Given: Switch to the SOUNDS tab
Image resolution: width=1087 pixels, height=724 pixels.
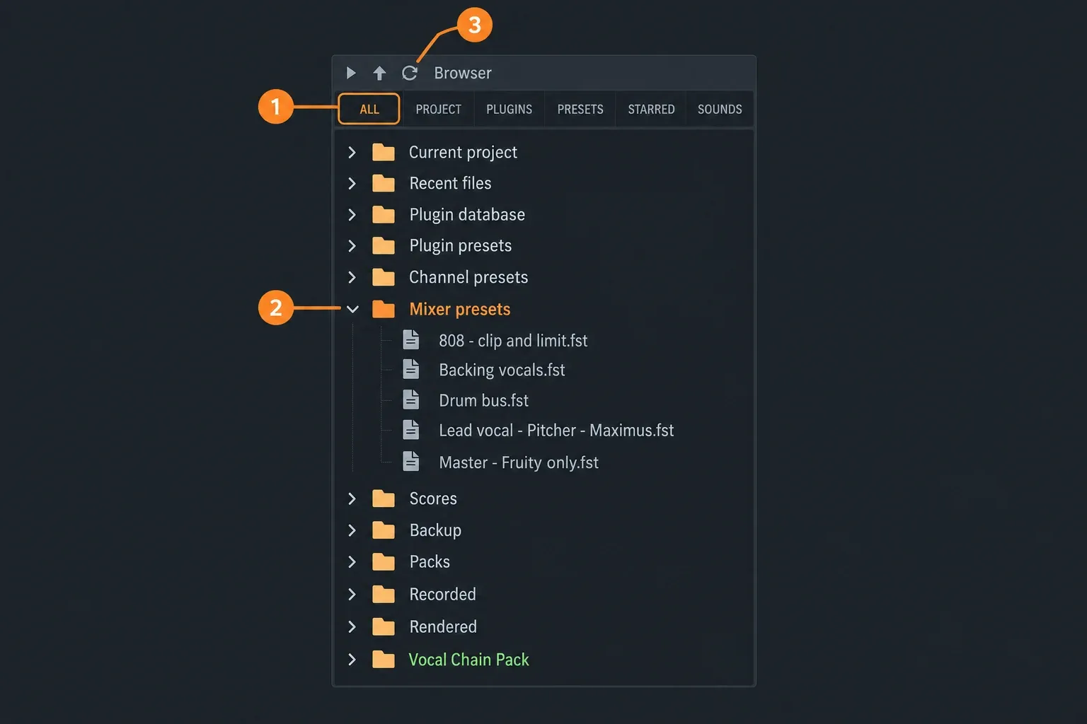Looking at the screenshot, I should pyautogui.click(x=720, y=109).
